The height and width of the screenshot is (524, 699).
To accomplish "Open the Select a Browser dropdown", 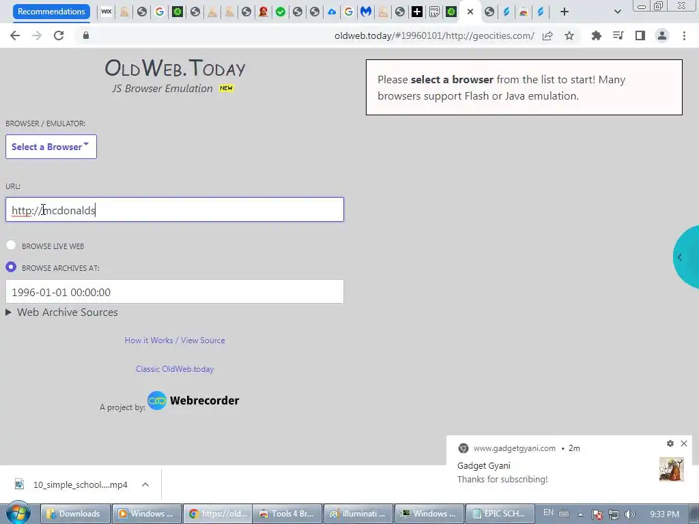I will coord(51,147).
